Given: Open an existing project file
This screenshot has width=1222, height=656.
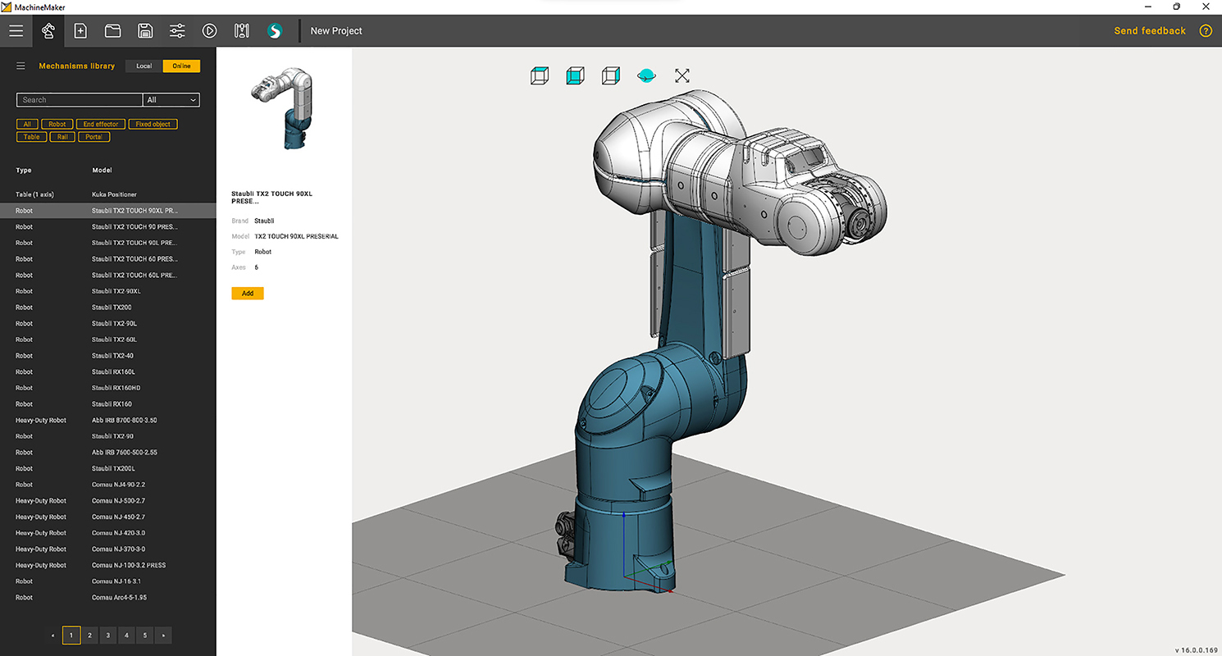Looking at the screenshot, I should click(112, 30).
